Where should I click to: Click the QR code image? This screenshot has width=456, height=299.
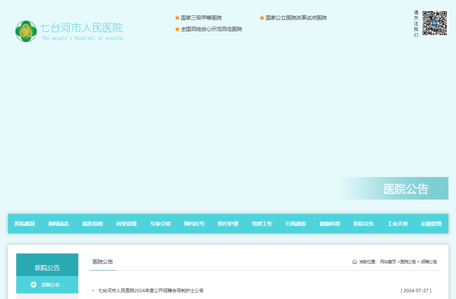click(x=435, y=23)
